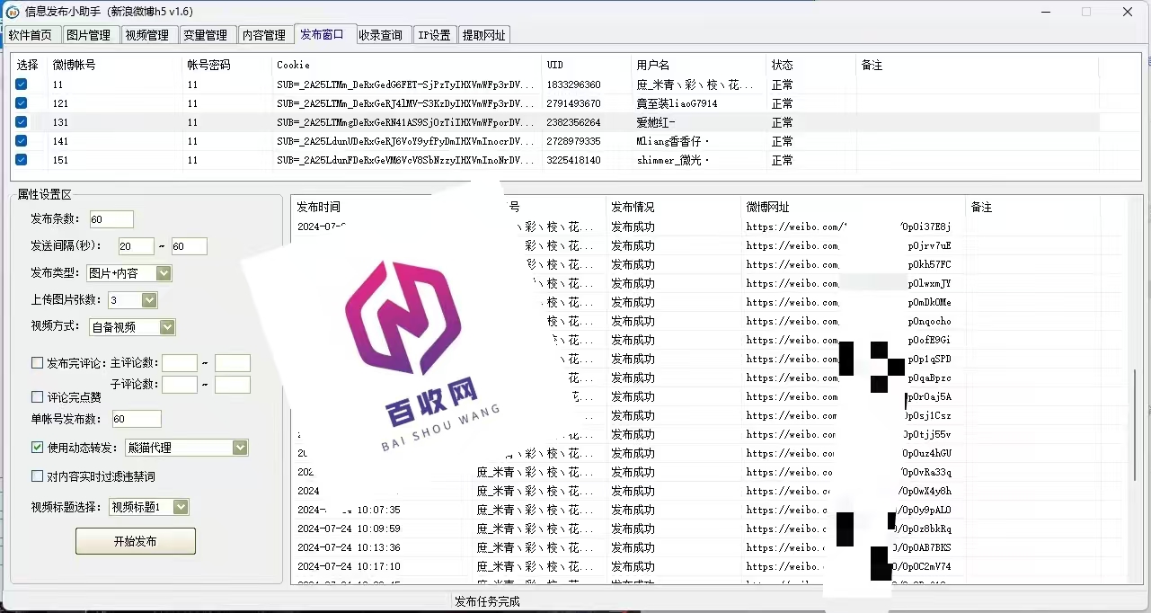Click the 发布条数 input field
1151x613 pixels.
[111, 219]
